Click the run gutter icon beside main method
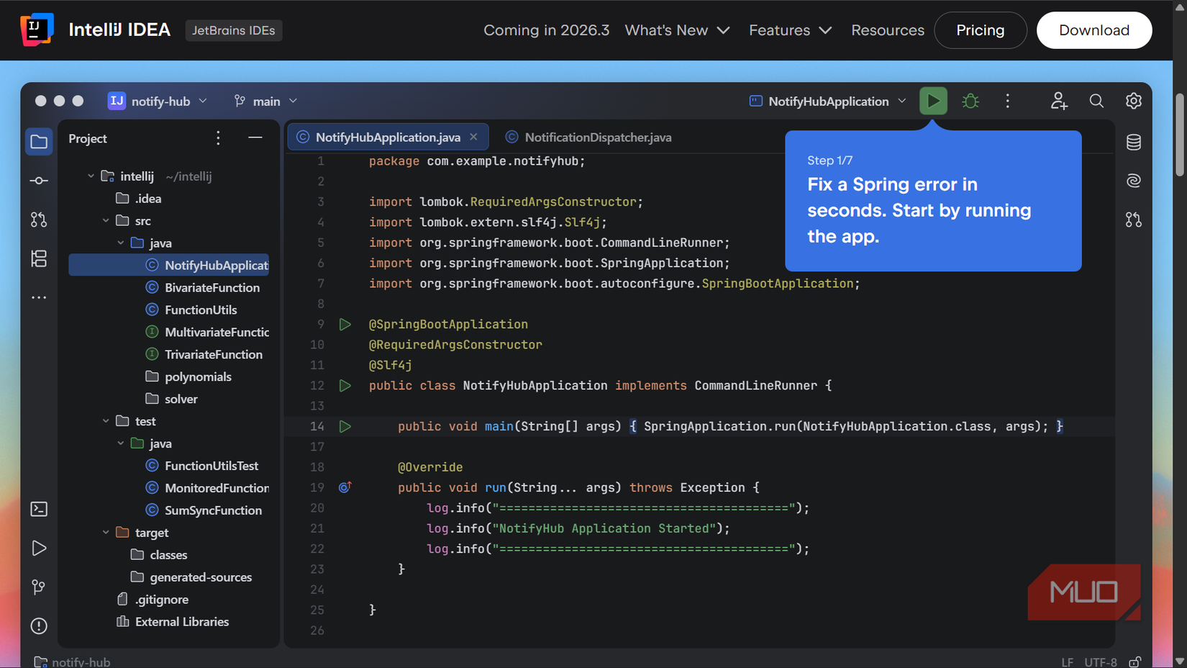 pyautogui.click(x=345, y=426)
